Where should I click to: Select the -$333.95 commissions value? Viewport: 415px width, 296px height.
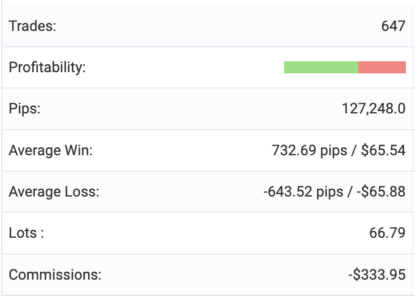(377, 274)
